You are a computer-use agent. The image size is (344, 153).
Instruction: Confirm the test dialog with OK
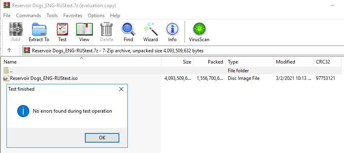102,138
